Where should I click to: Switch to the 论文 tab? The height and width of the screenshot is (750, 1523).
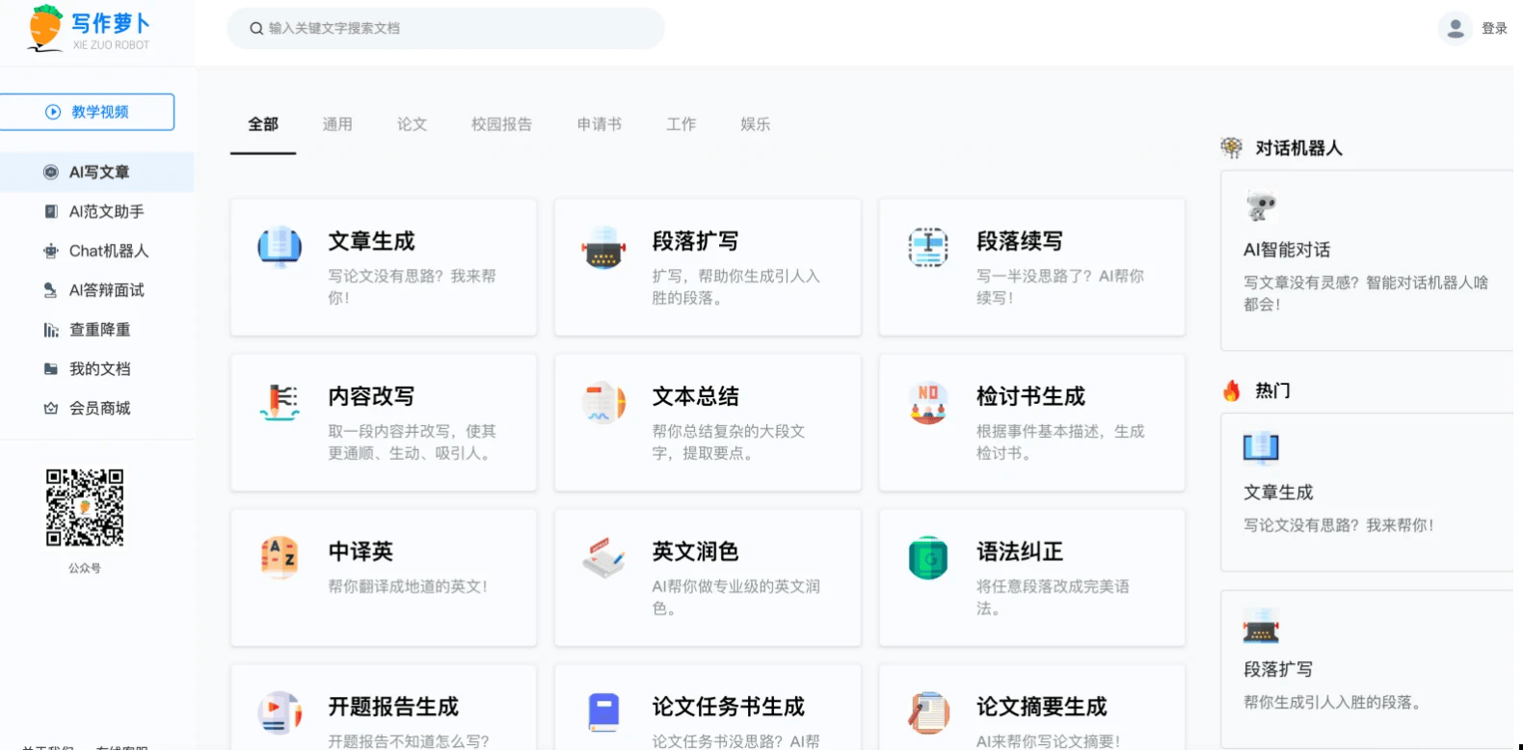pos(412,124)
